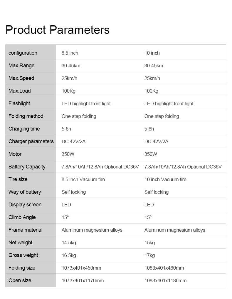This screenshot has width=232, height=299.
Task: Click the Product Parameters heading
Action: pyautogui.click(x=58, y=30)
